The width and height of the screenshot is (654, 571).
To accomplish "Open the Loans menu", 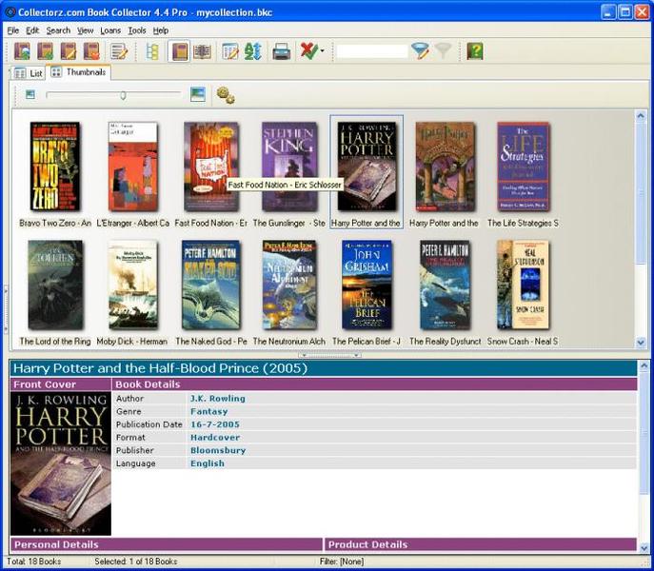I will (x=110, y=30).
